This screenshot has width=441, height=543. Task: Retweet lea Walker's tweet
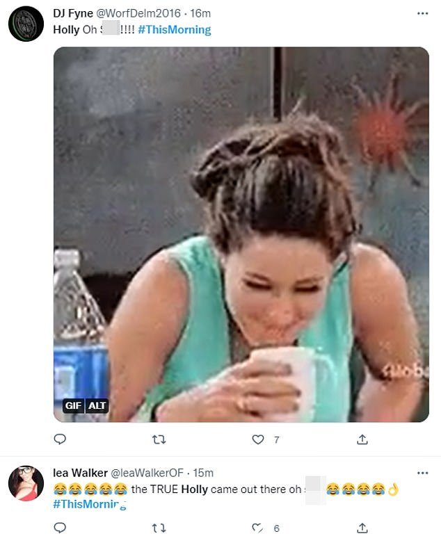tap(159, 528)
